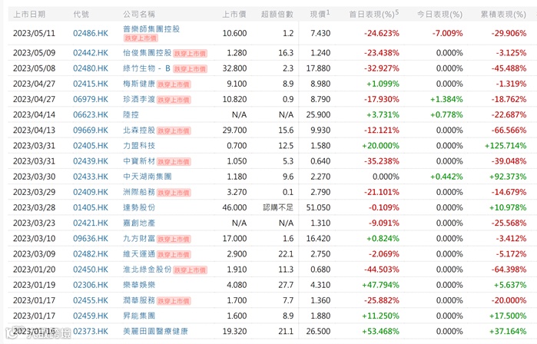Click company name 北森控股
Screen dimensions: 537x344
point(139,130)
